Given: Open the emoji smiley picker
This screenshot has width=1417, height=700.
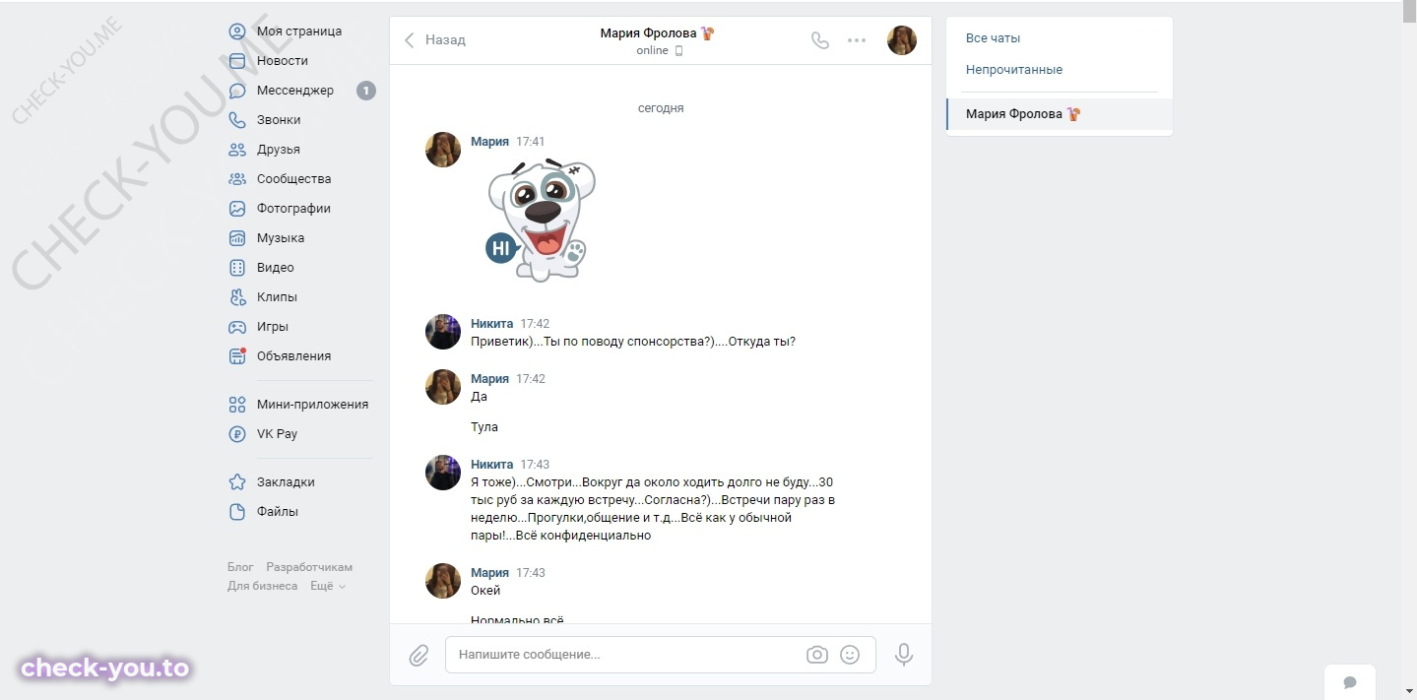Looking at the screenshot, I should point(850,655).
